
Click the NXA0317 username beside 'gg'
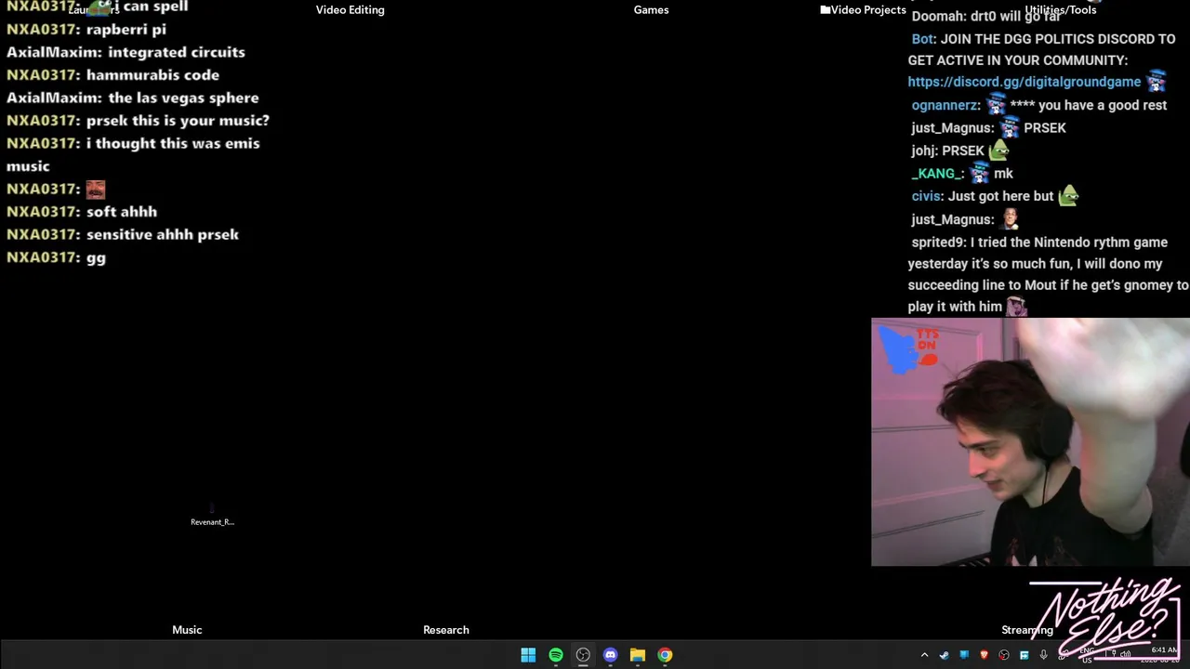pos(41,257)
